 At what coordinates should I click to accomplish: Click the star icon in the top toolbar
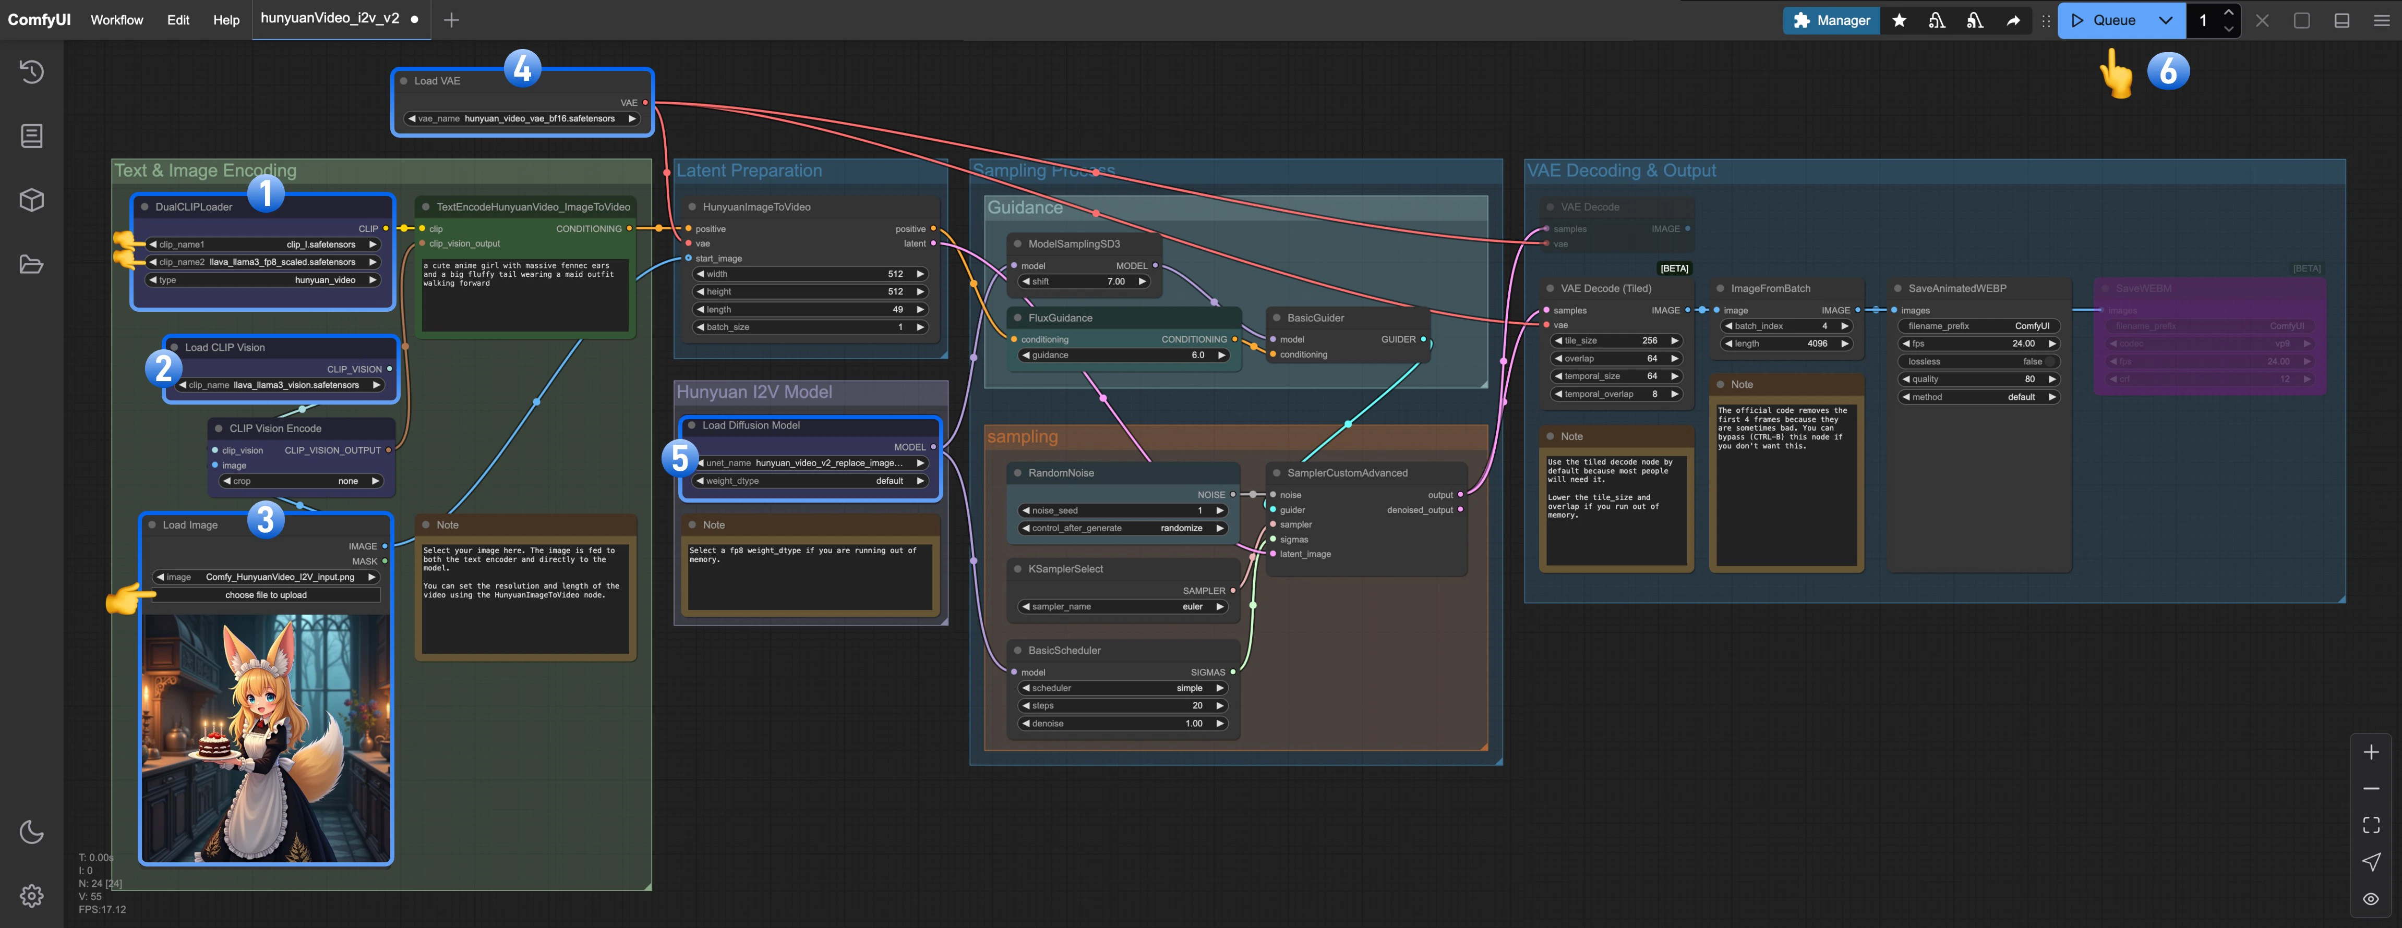(1900, 20)
